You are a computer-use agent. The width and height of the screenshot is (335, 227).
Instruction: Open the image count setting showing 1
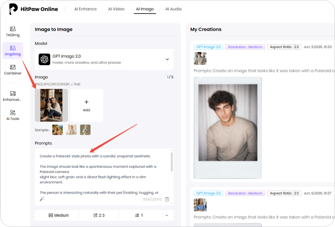click(x=139, y=215)
